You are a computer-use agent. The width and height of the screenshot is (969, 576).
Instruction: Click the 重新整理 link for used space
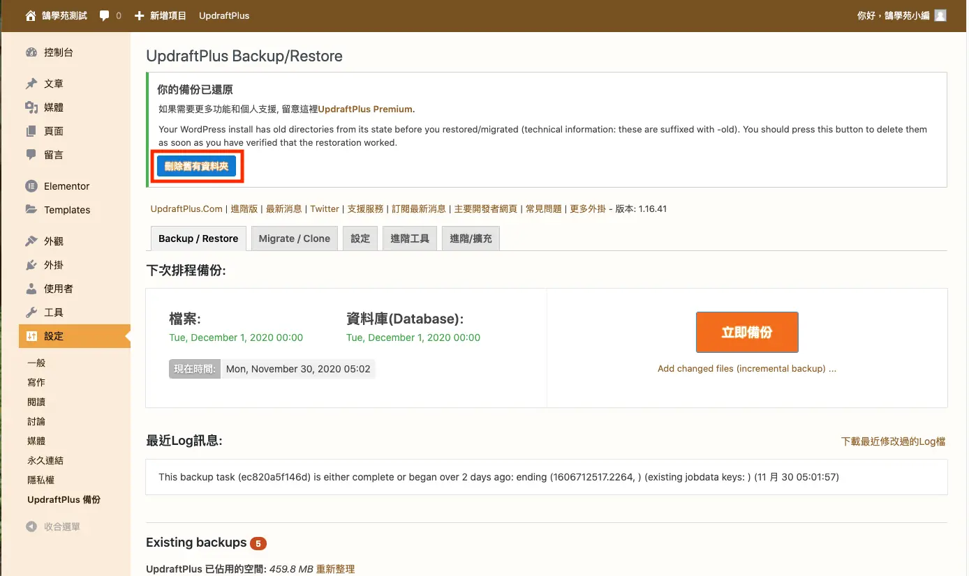click(x=335, y=569)
